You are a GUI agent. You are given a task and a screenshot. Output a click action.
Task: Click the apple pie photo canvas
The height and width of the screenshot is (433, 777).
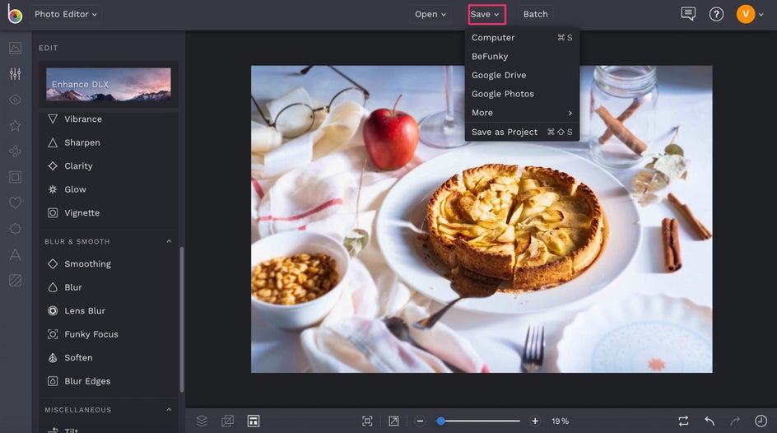click(x=482, y=219)
